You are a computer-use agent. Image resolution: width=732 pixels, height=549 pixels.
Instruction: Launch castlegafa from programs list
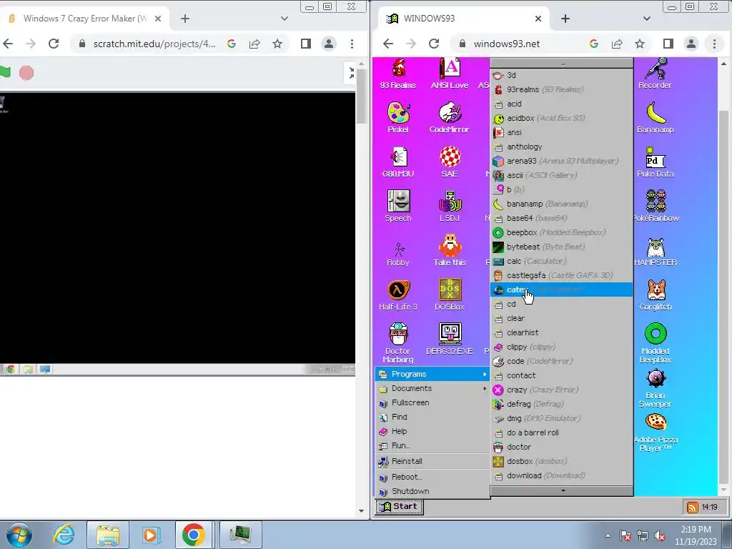(x=562, y=275)
